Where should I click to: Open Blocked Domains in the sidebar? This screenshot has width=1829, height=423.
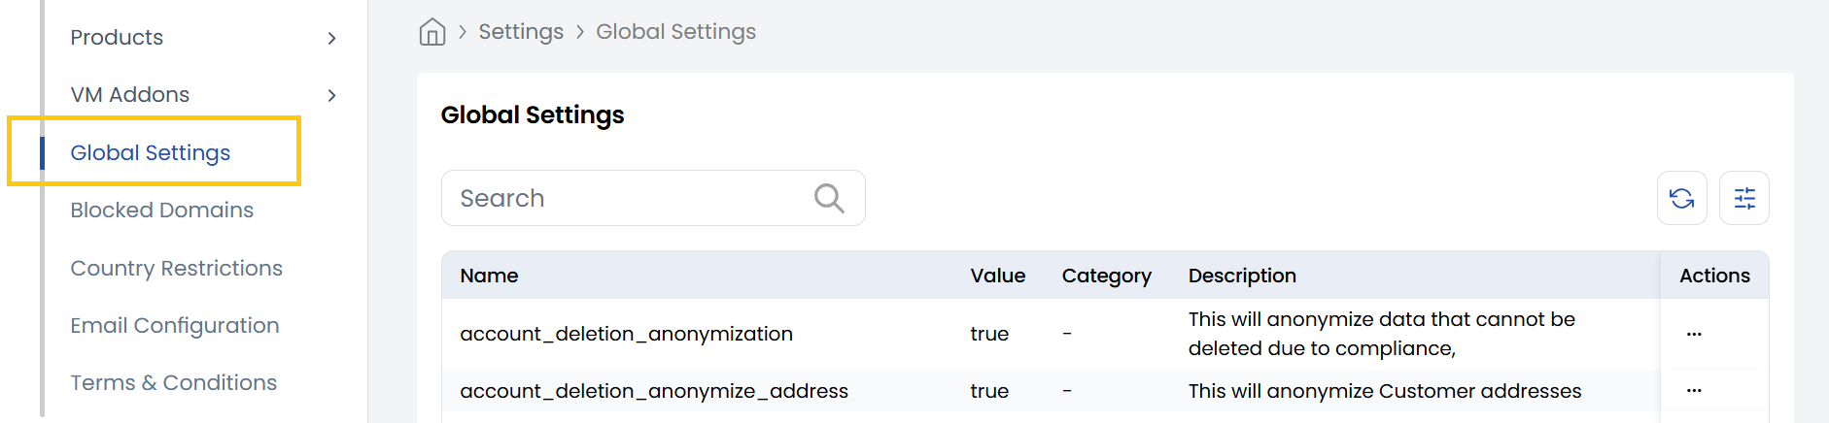[161, 210]
